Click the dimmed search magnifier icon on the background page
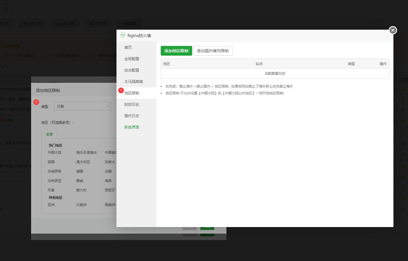The width and height of the screenshot is (408, 261). (x=5, y=9)
